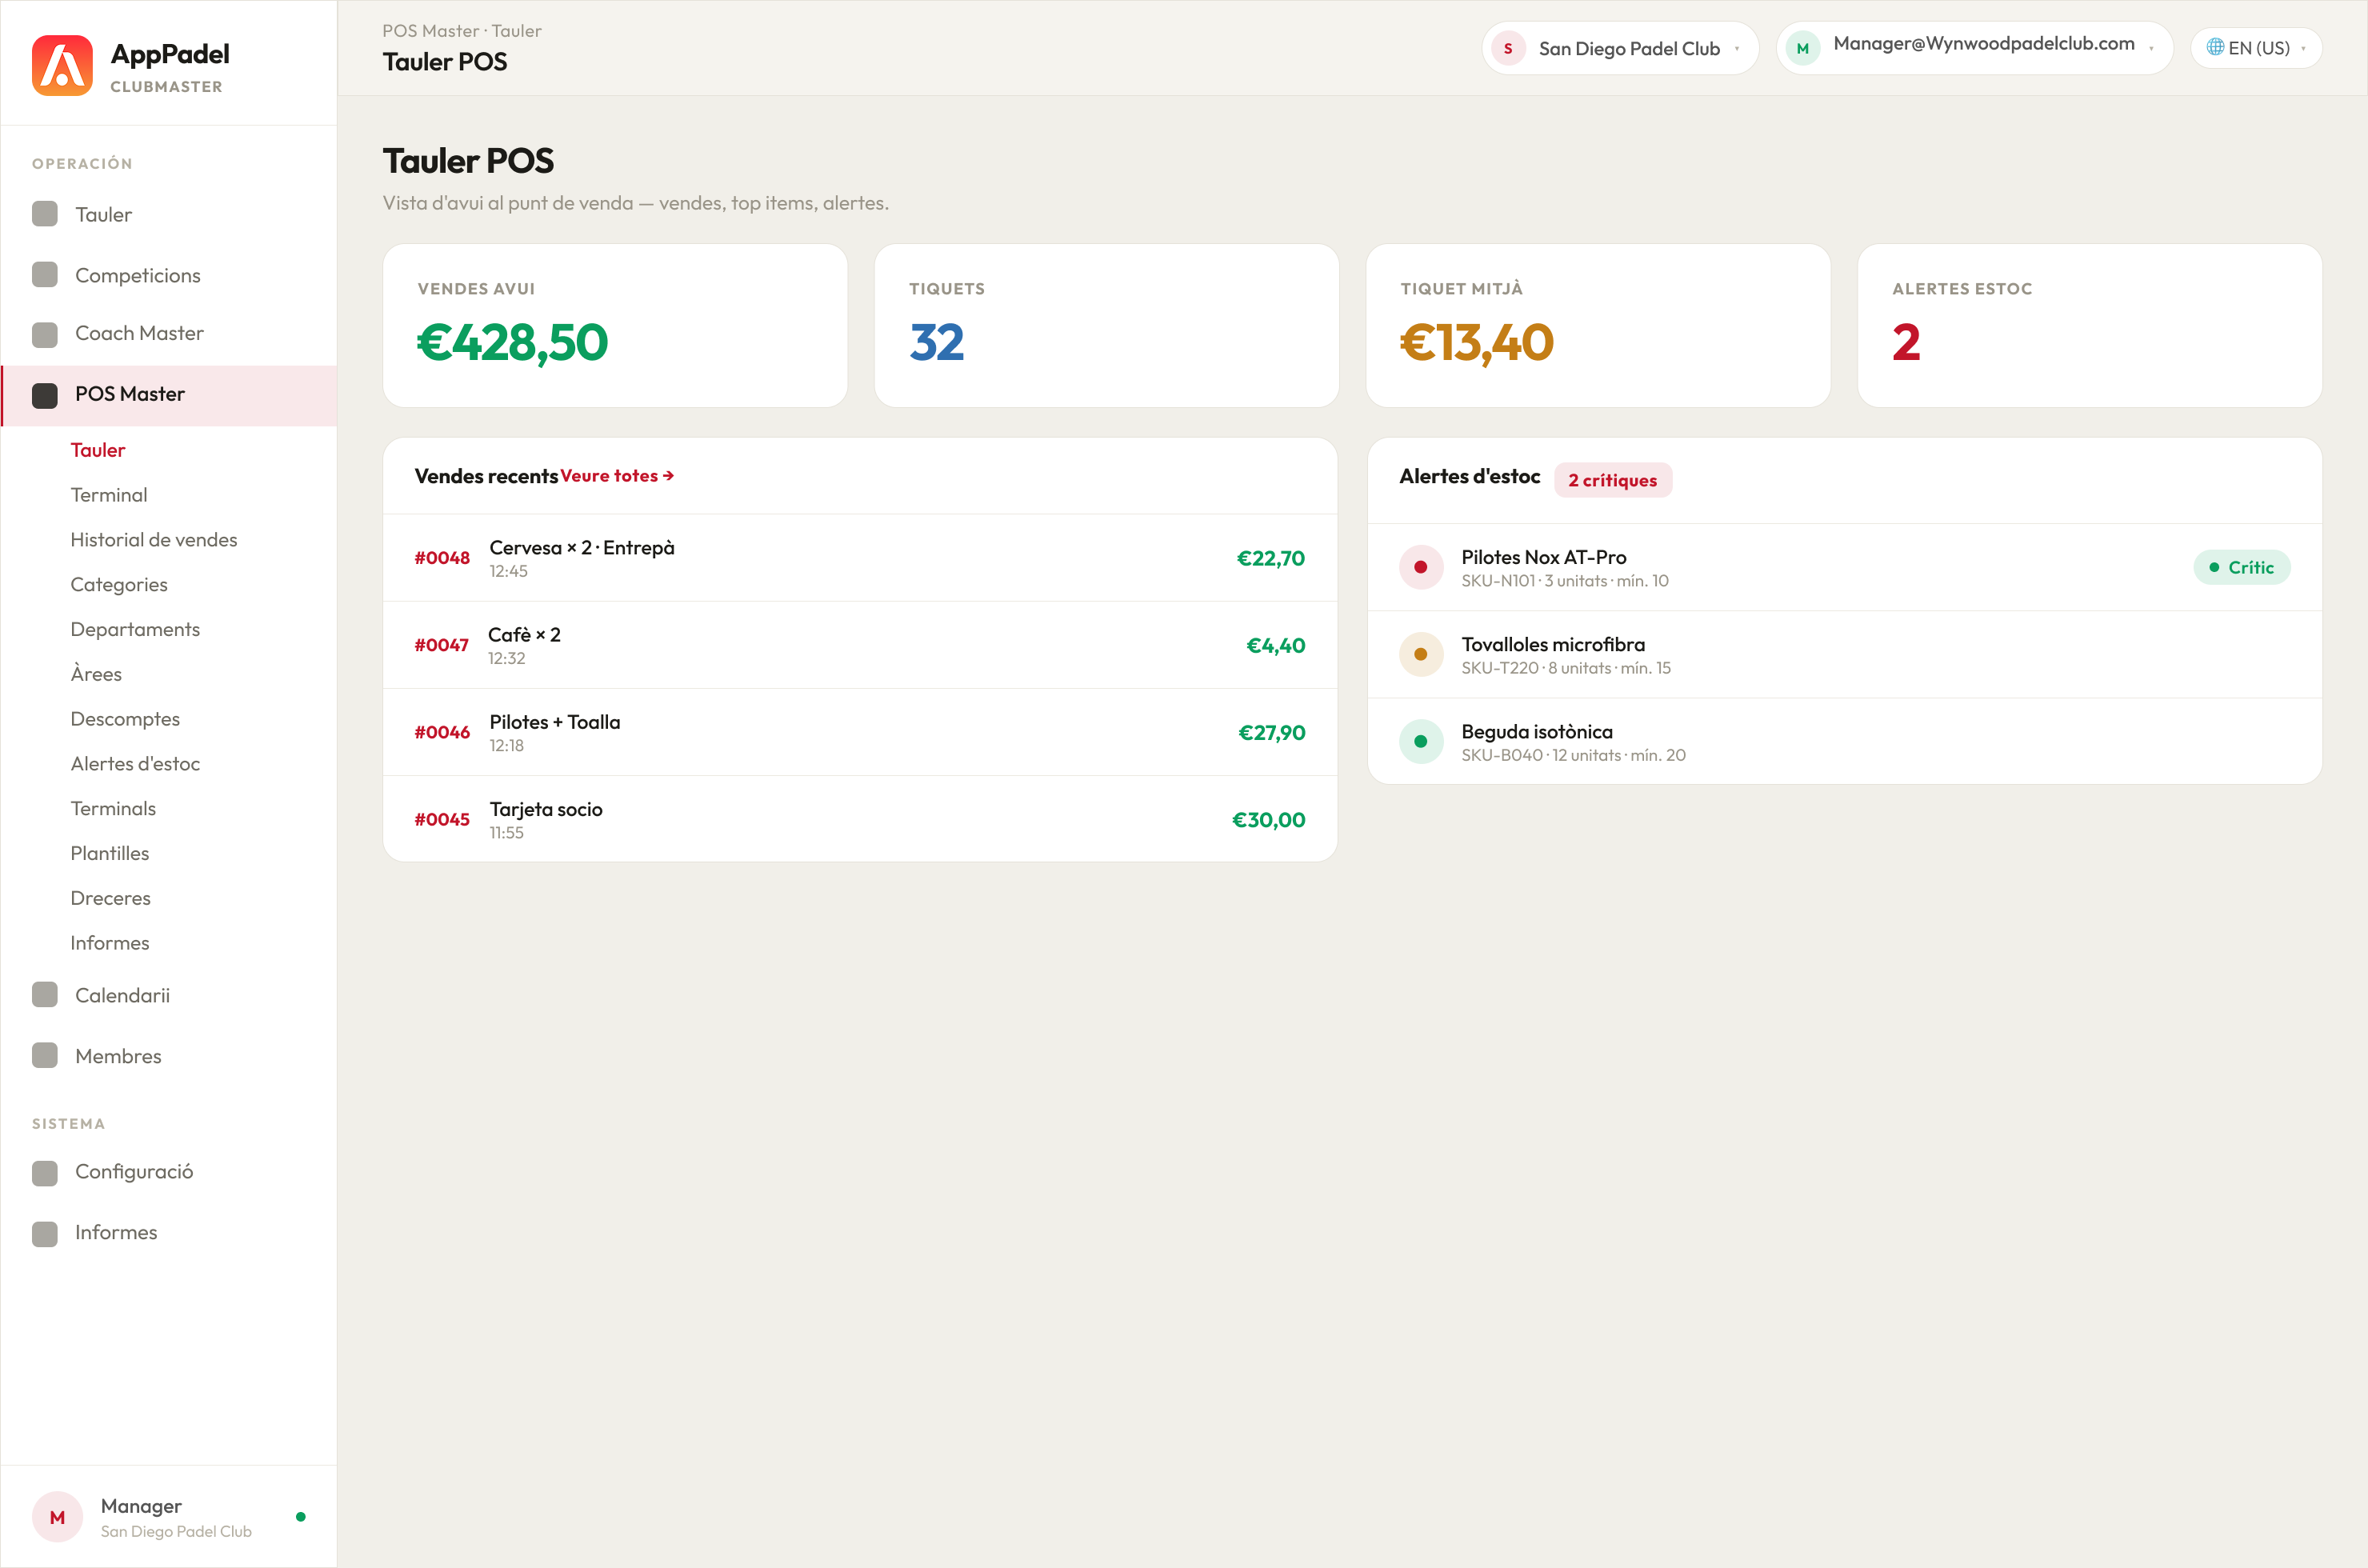Open the Àrees submenu item
The width and height of the screenshot is (2368, 1568).
tap(96, 674)
